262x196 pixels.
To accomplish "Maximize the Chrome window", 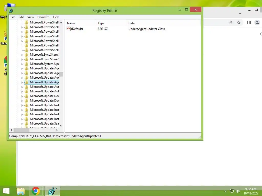I will (x=256, y=10).
